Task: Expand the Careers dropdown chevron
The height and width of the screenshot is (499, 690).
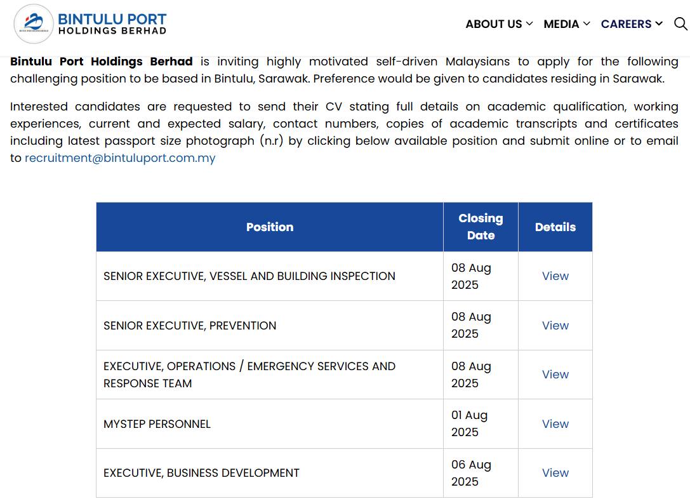Action: (659, 23)
